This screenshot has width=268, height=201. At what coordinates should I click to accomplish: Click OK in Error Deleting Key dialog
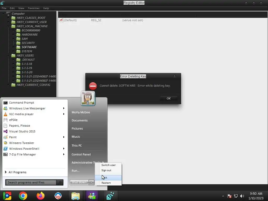point(169,98)
